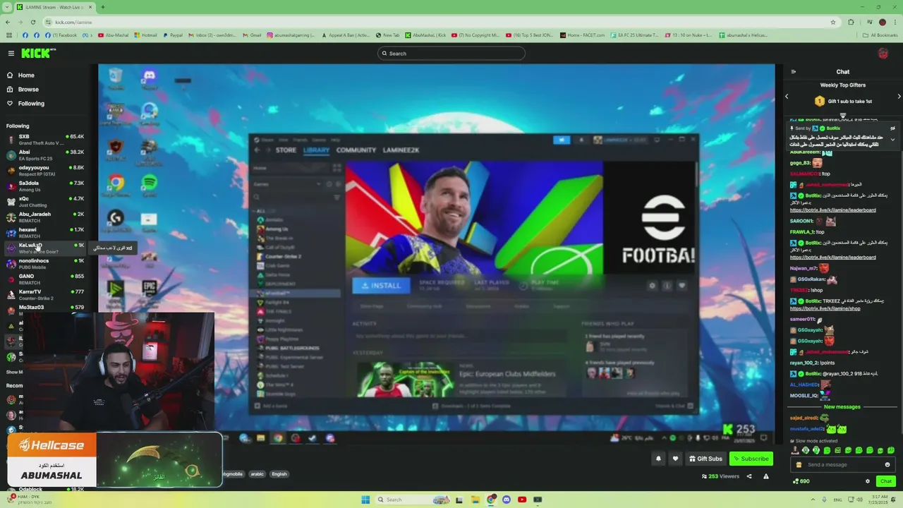Click the Facebook bookmark in the bookmarks bar

tap(61, 35)
